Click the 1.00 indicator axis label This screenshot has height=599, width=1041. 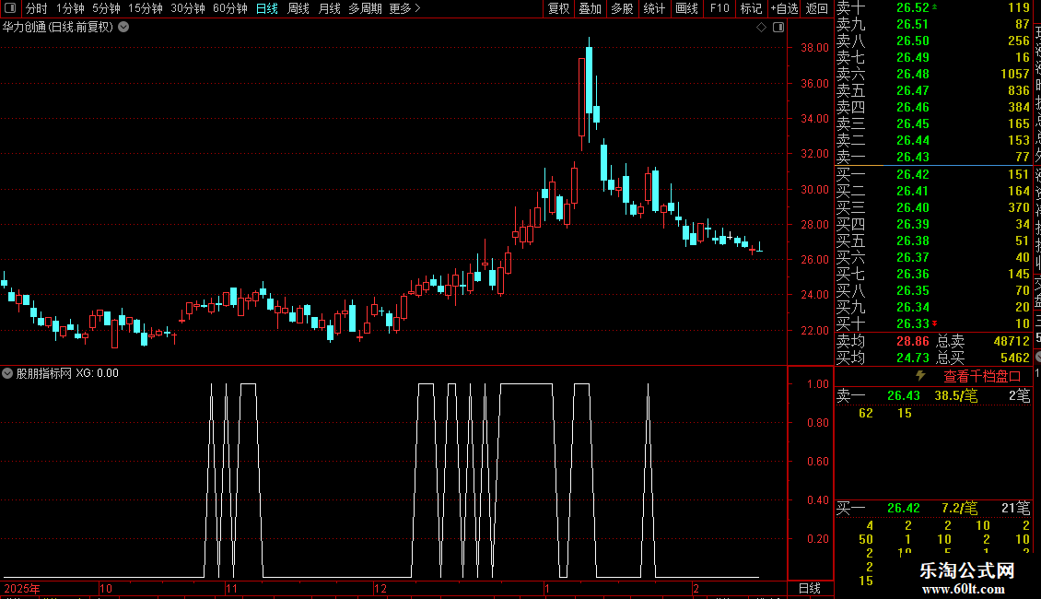818,384
